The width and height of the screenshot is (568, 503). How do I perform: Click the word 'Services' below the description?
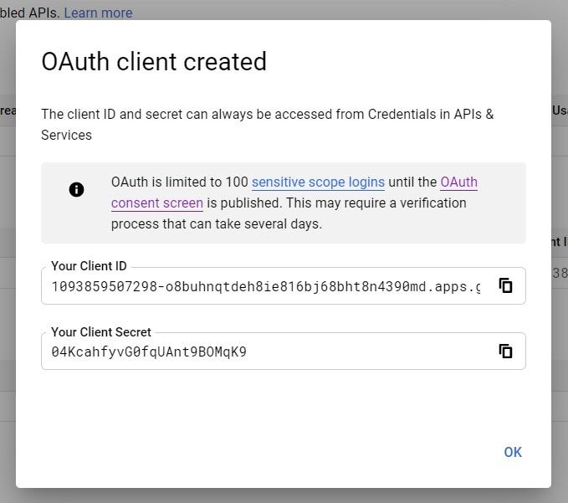pyautogui.click(x=66, y=136)
